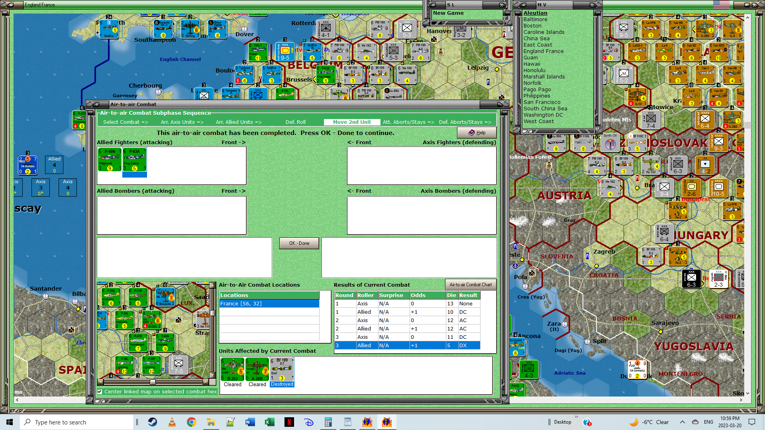Click the P-47B Thunderbolt on the linked mini-map
The width and height of the screenshot is (765, 430).
click(x=138, y=342)
